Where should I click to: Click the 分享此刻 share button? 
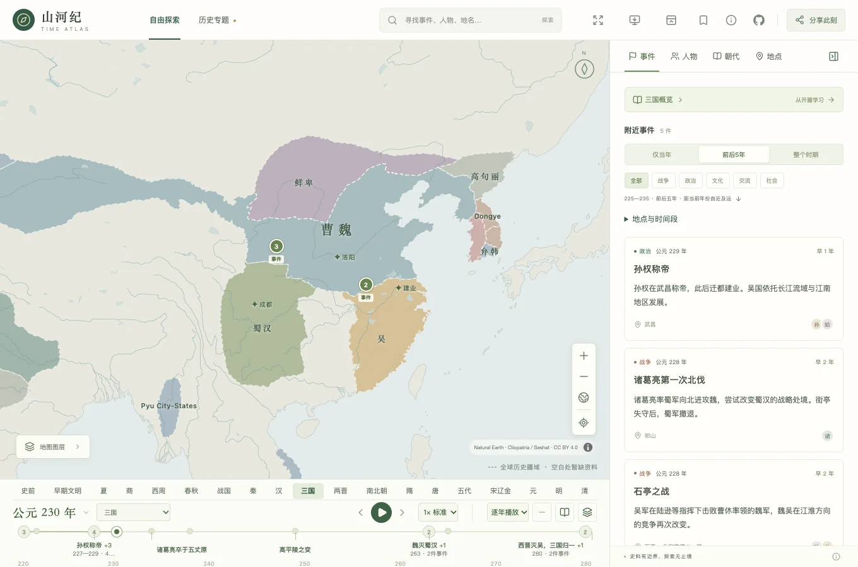[816, 20]
